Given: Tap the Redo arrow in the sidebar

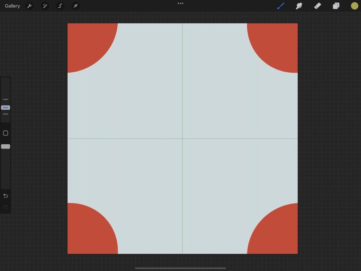Looking at the screenshot, I should (x=5, y=207).
